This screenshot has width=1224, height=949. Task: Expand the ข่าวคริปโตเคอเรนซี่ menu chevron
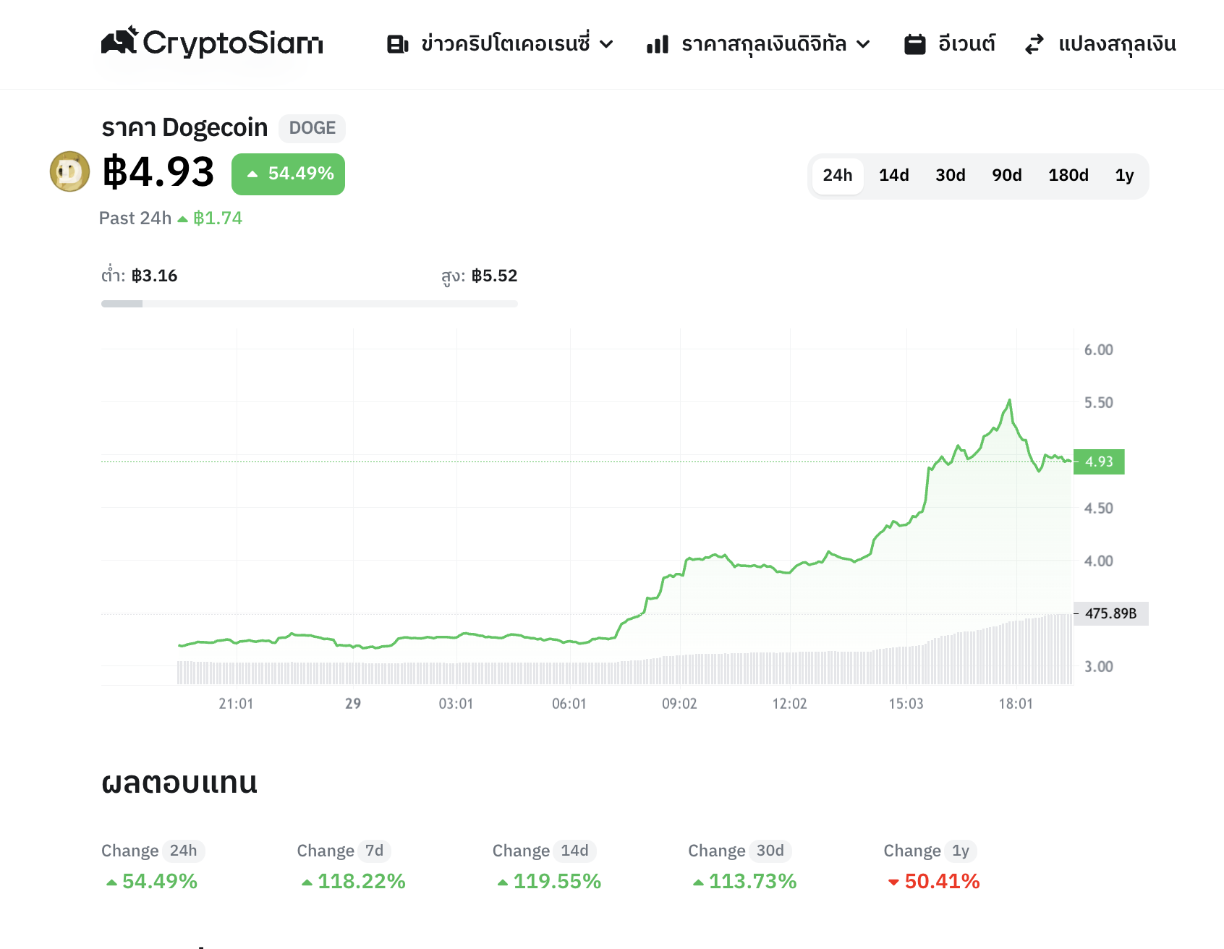(607, 45)
